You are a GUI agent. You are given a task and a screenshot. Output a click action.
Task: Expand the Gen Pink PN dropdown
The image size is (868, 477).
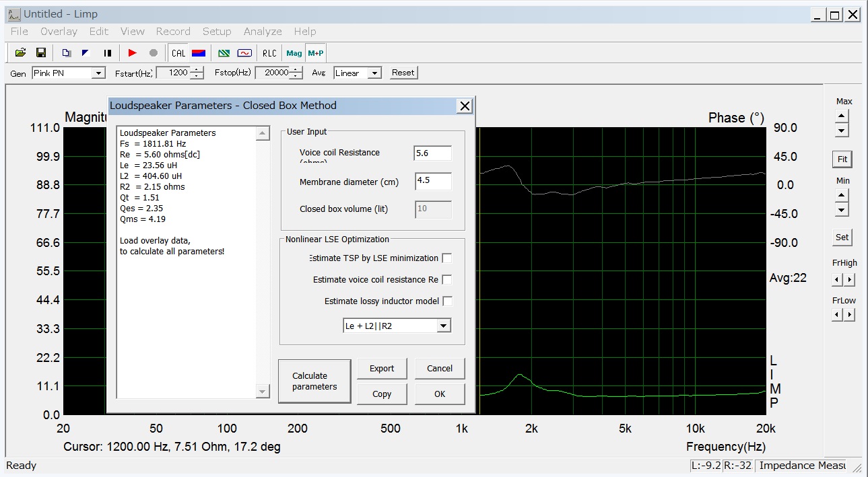click(98, 73)
